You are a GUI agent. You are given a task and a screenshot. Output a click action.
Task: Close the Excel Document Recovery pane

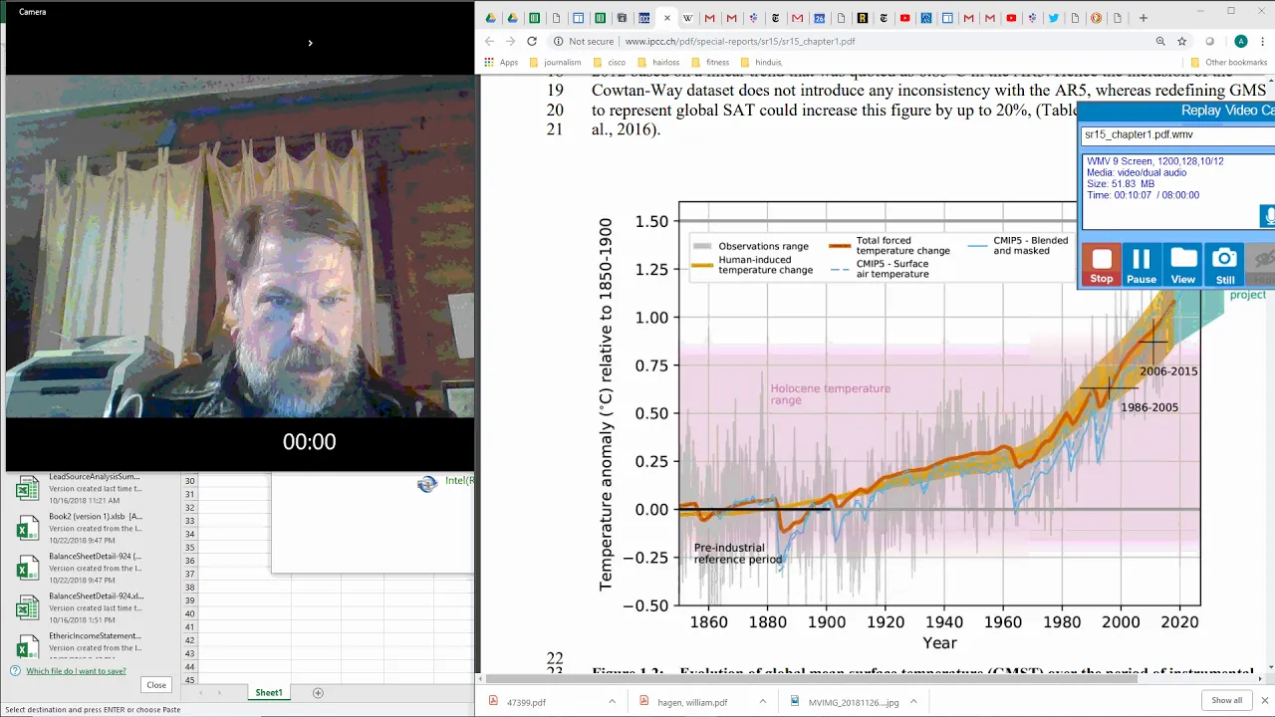pyautogui.click(x=156, y=685)
